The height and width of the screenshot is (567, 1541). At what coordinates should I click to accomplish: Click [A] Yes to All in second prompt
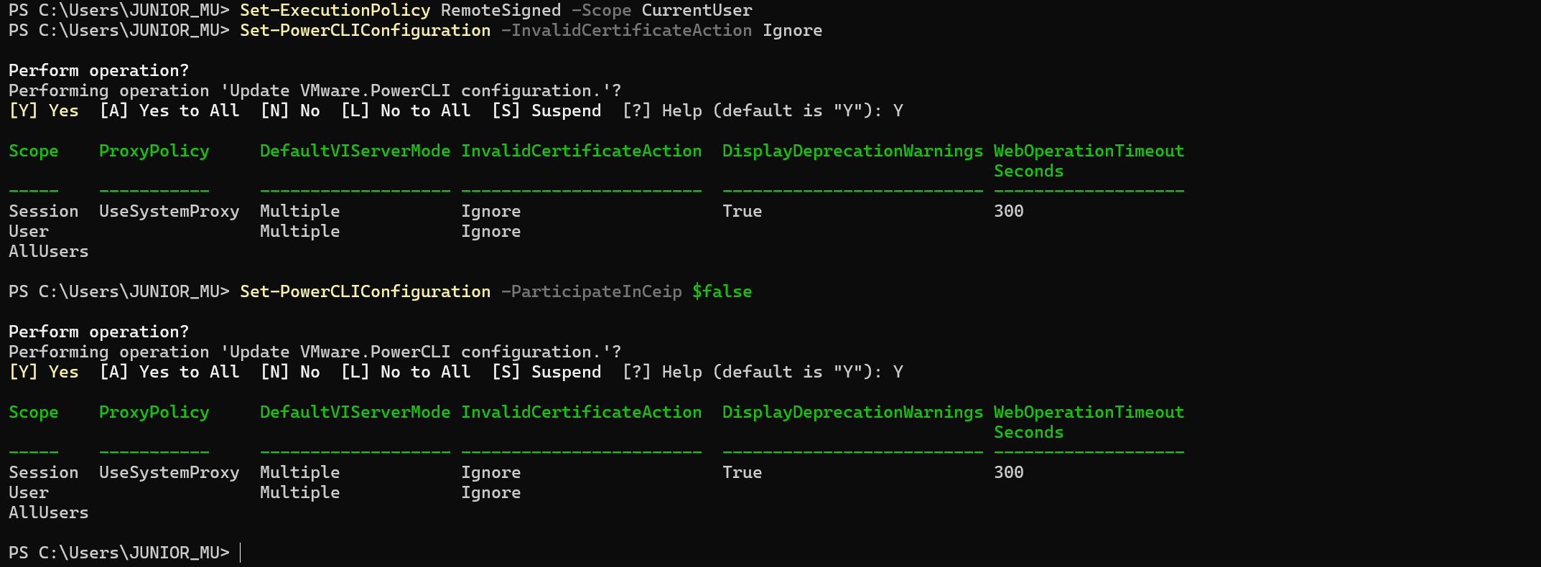[169, 372]
